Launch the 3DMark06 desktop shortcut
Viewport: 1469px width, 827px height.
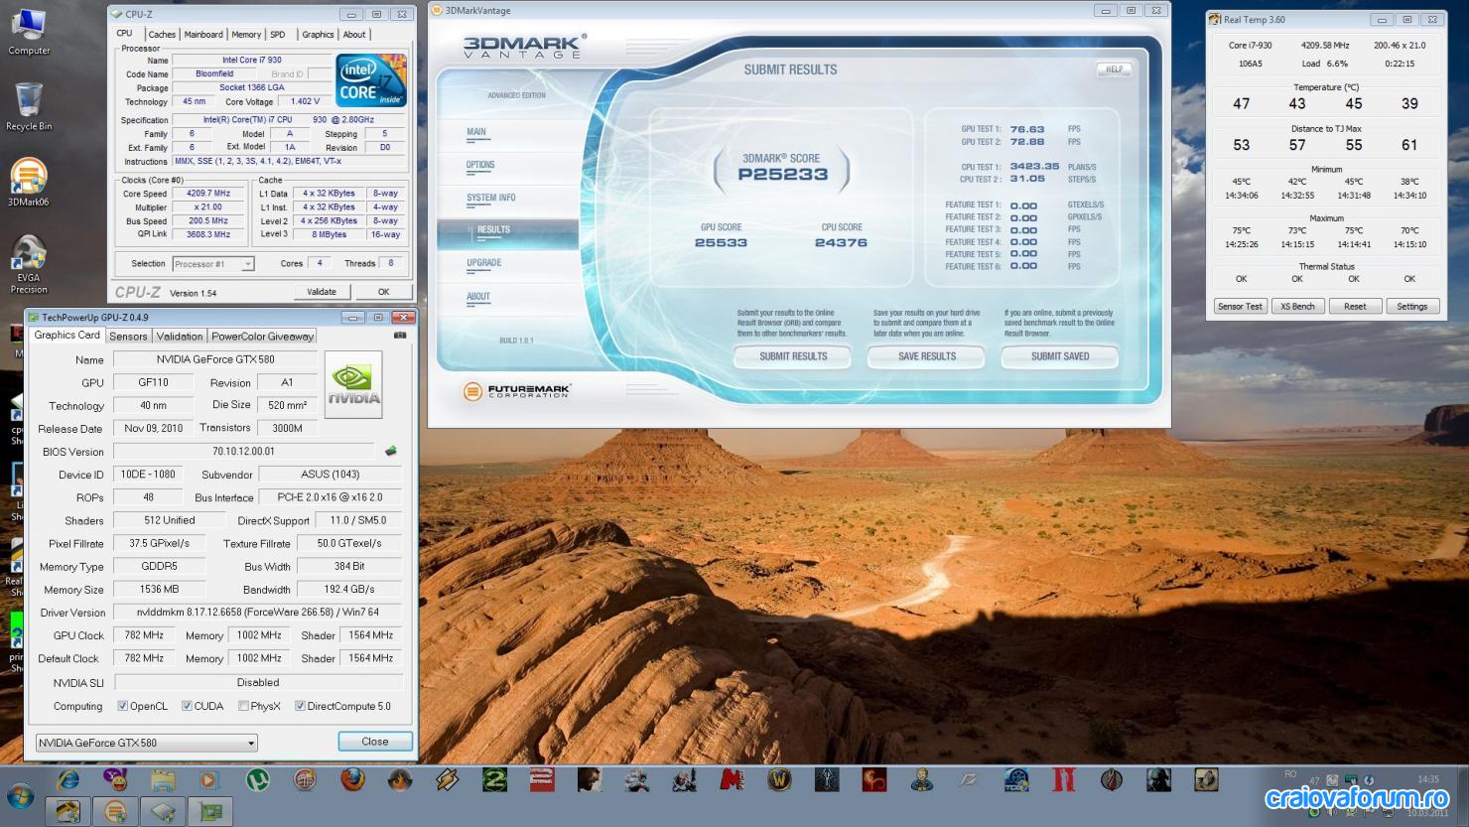tap(28, 182)
